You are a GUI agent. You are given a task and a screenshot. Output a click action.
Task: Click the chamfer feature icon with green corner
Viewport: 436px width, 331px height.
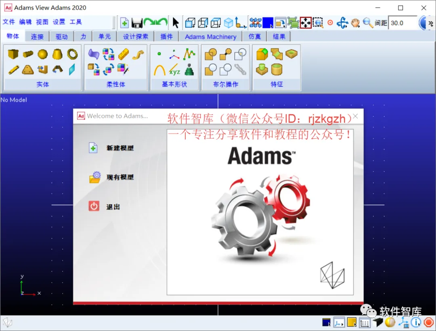pos(262,54)
